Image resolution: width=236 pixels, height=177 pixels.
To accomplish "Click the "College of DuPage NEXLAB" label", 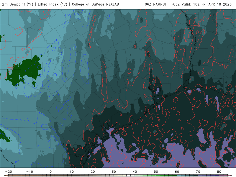I will pyautogui.click(x=95, y=4).
